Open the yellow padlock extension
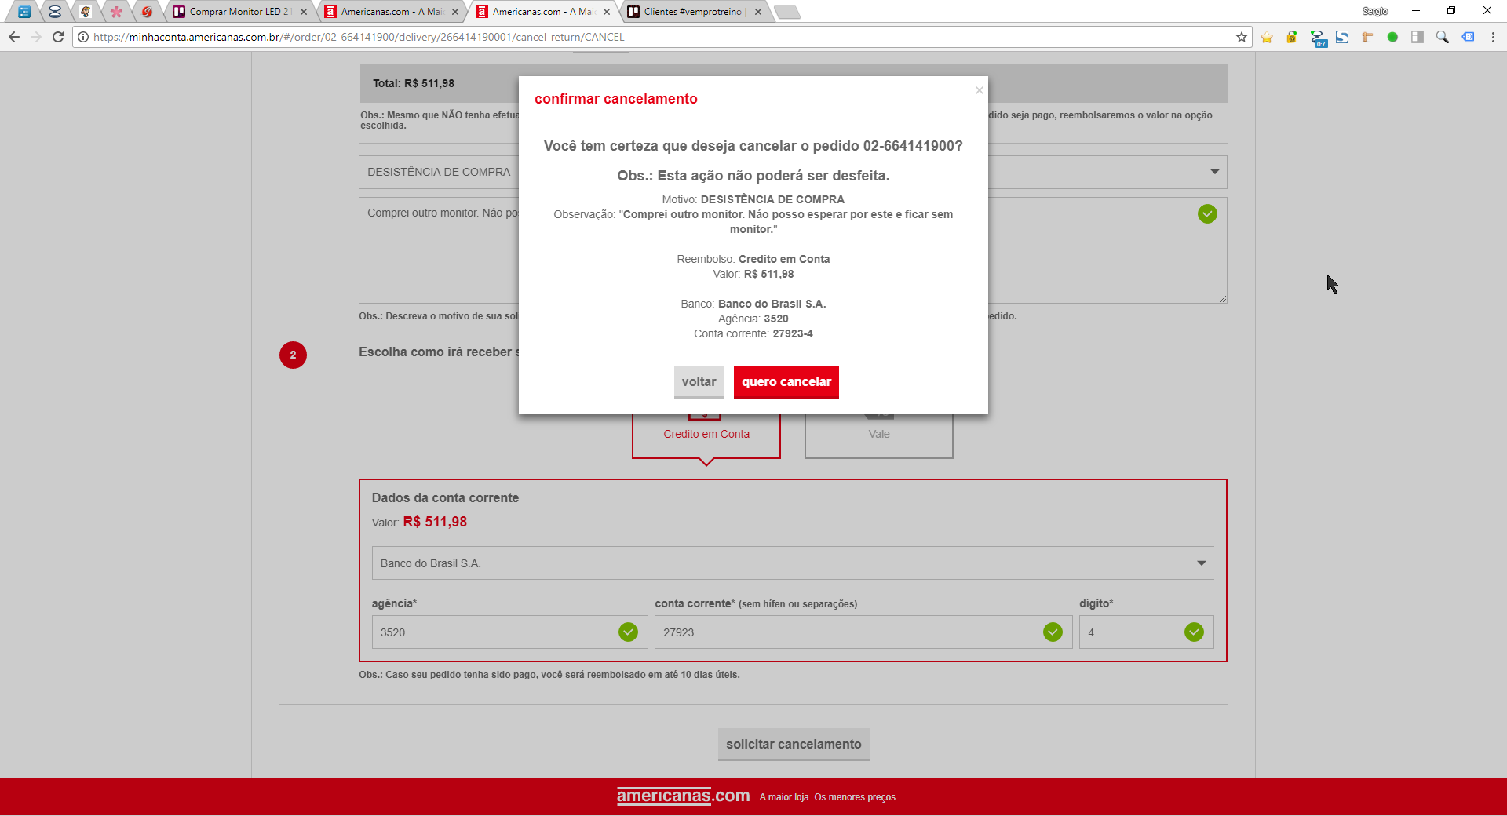The height and width of the screenshot is (816, 1507). (1292, 37)
